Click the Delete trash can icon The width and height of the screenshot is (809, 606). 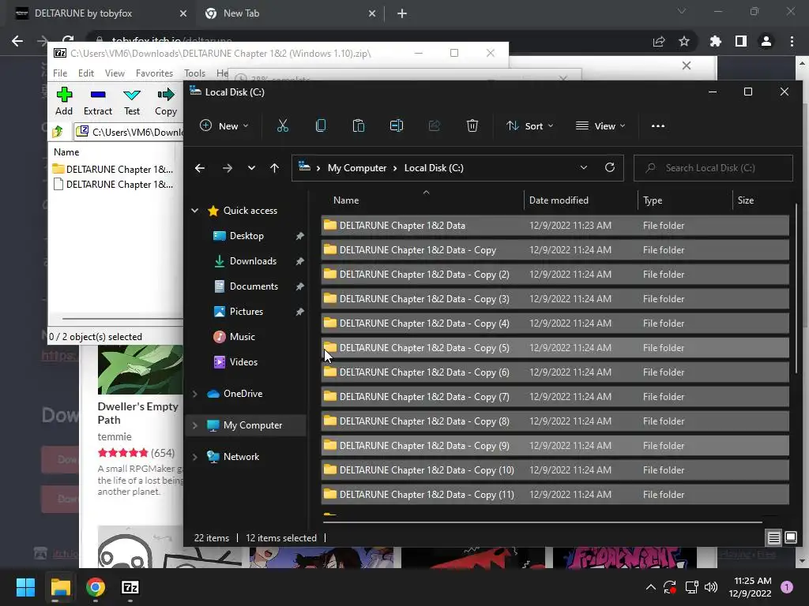pos(472,125)
